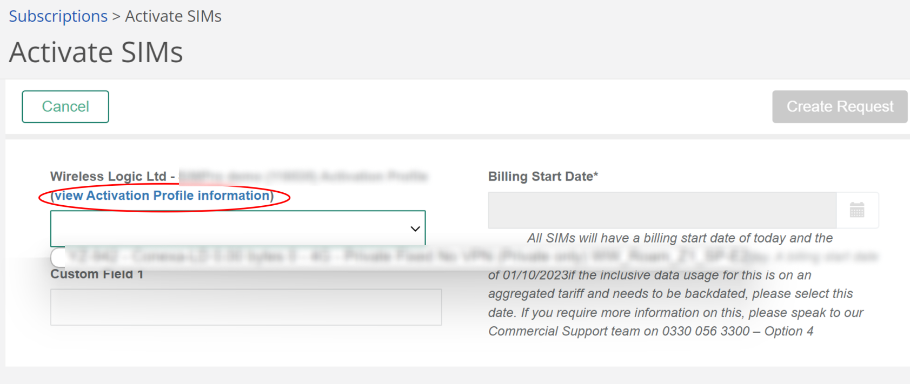Screen dimensions: 910x384
Task: Navigate back via the Subscriptions breadcrumb
Action: pyautogui.click(x=57, y=16)
